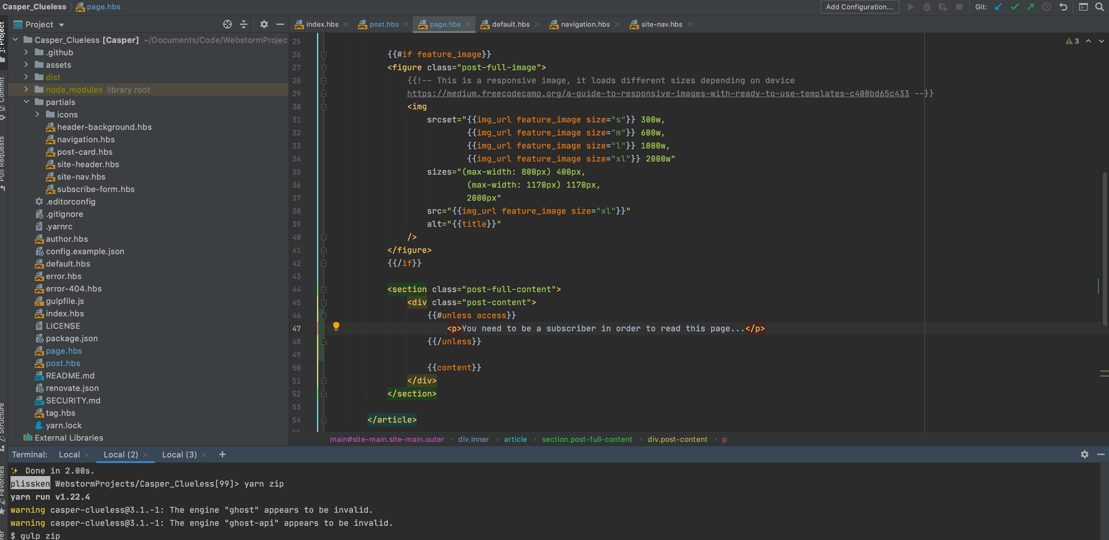
Task: Click the Git push arrow icon
Action: point(1030,7)
